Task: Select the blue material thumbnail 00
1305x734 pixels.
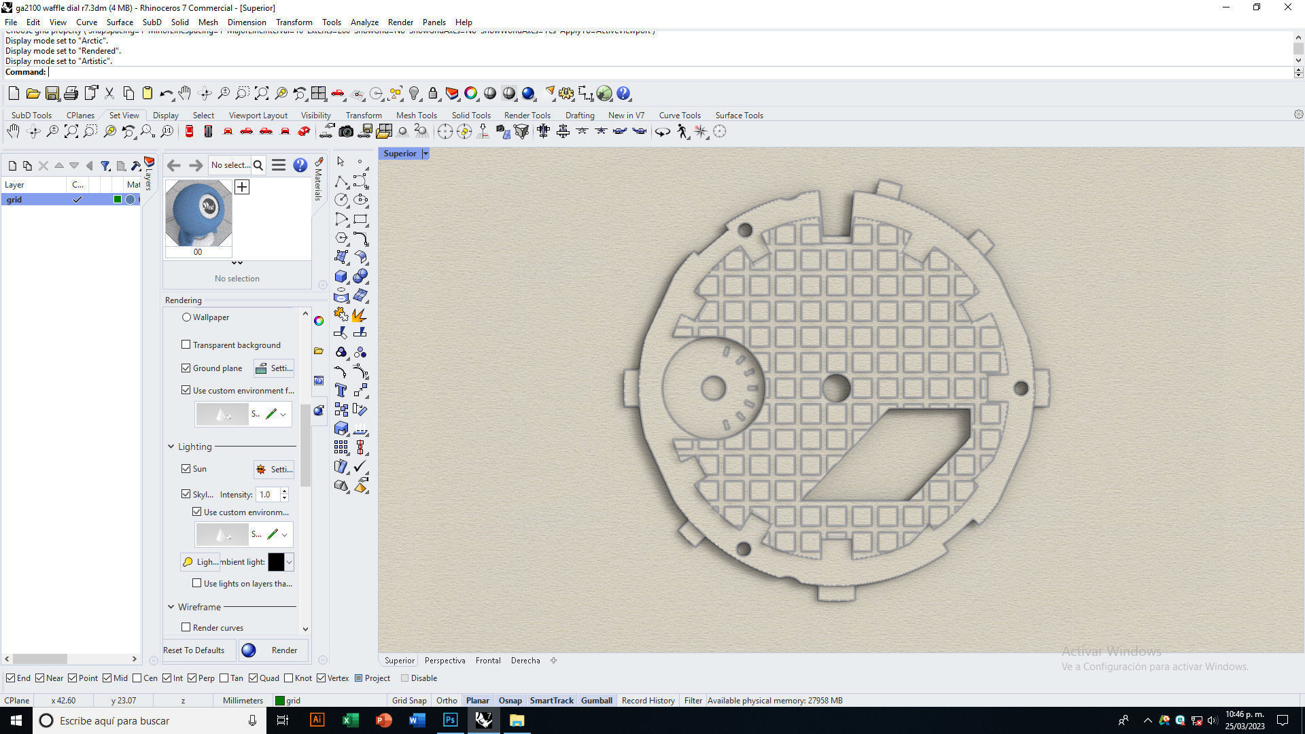Action: click(x=198, y=213)
